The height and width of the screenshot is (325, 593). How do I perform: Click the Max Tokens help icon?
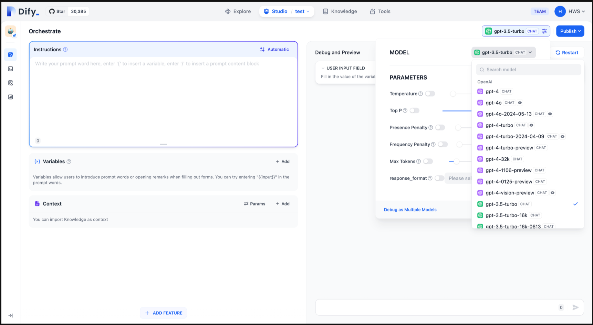(x=418, y=161)
